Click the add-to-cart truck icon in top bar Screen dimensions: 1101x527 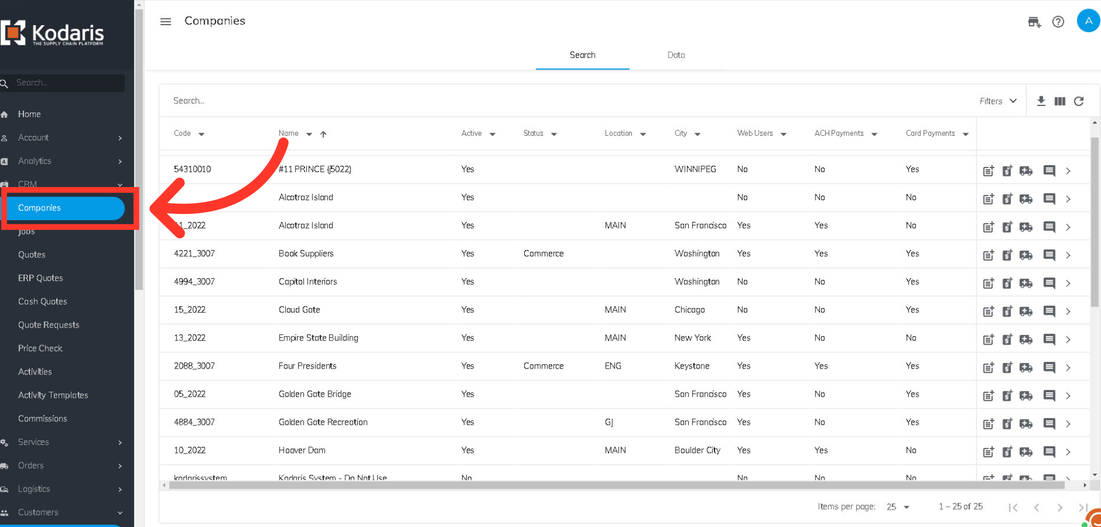1034,22
